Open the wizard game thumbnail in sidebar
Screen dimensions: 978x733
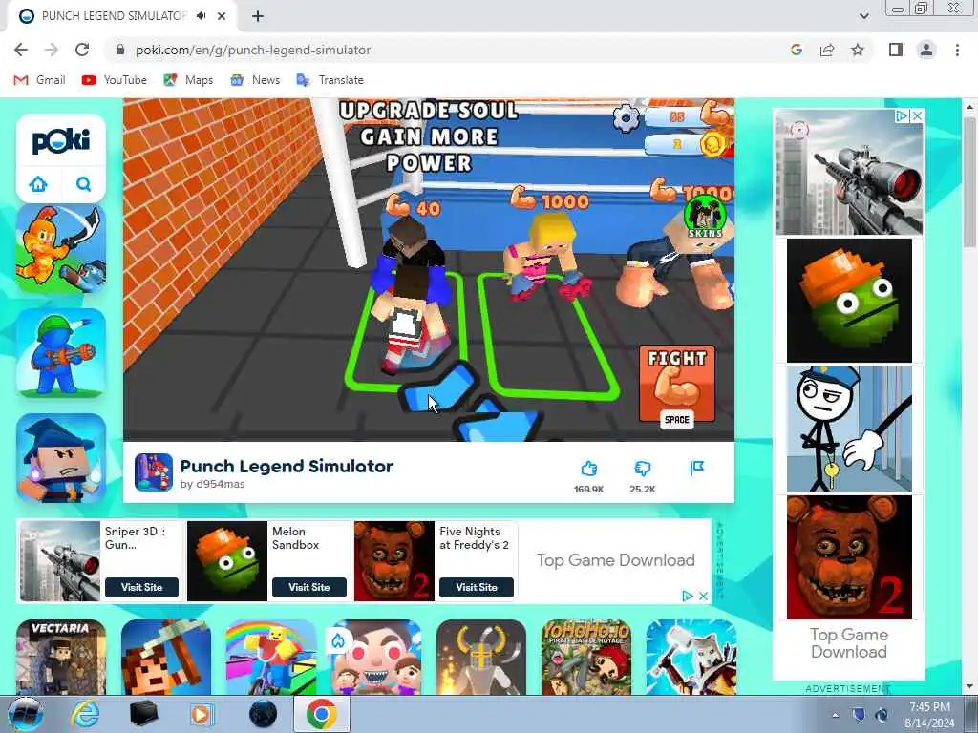coord(61,458)
